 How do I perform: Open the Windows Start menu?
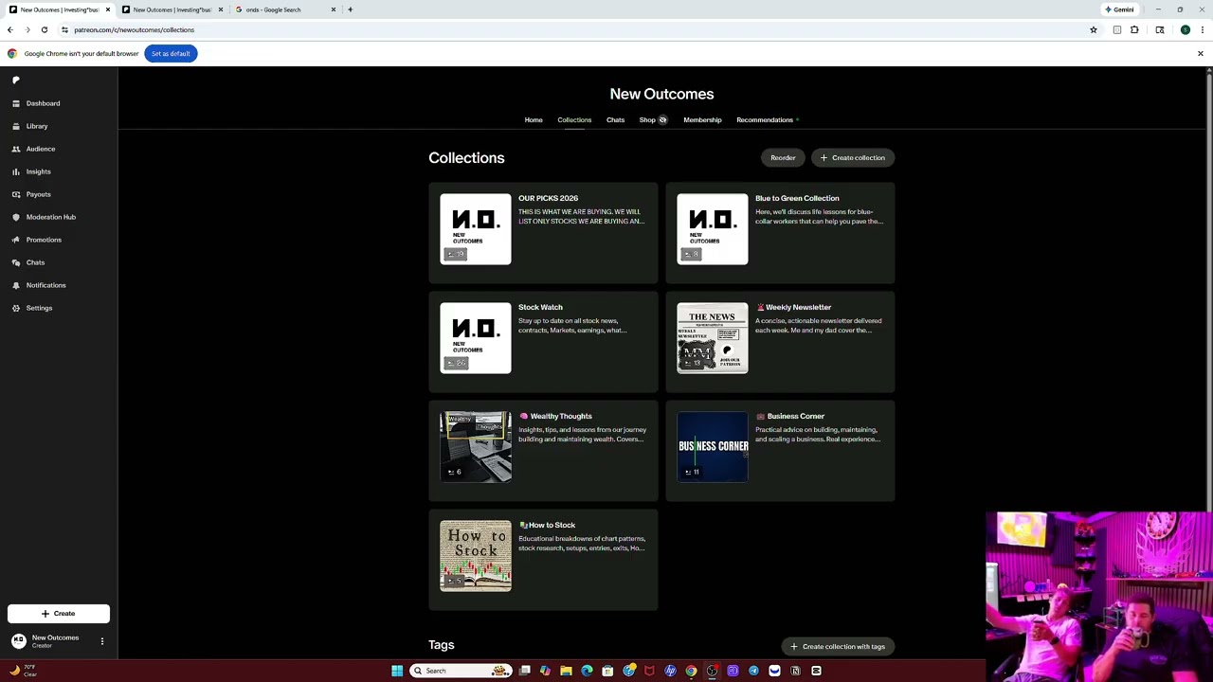397,671
